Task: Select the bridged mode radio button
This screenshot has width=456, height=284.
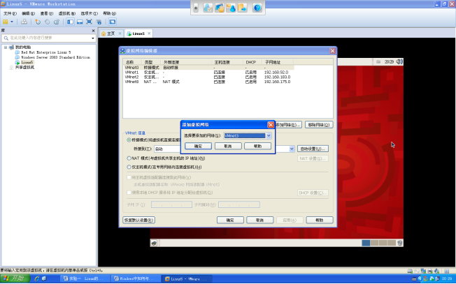Action: pyautogui.click(x=129, y=140)
